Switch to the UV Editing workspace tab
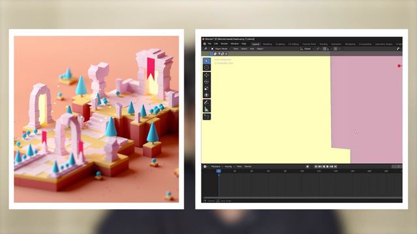 pyautogui.click(x=294, y=44)
